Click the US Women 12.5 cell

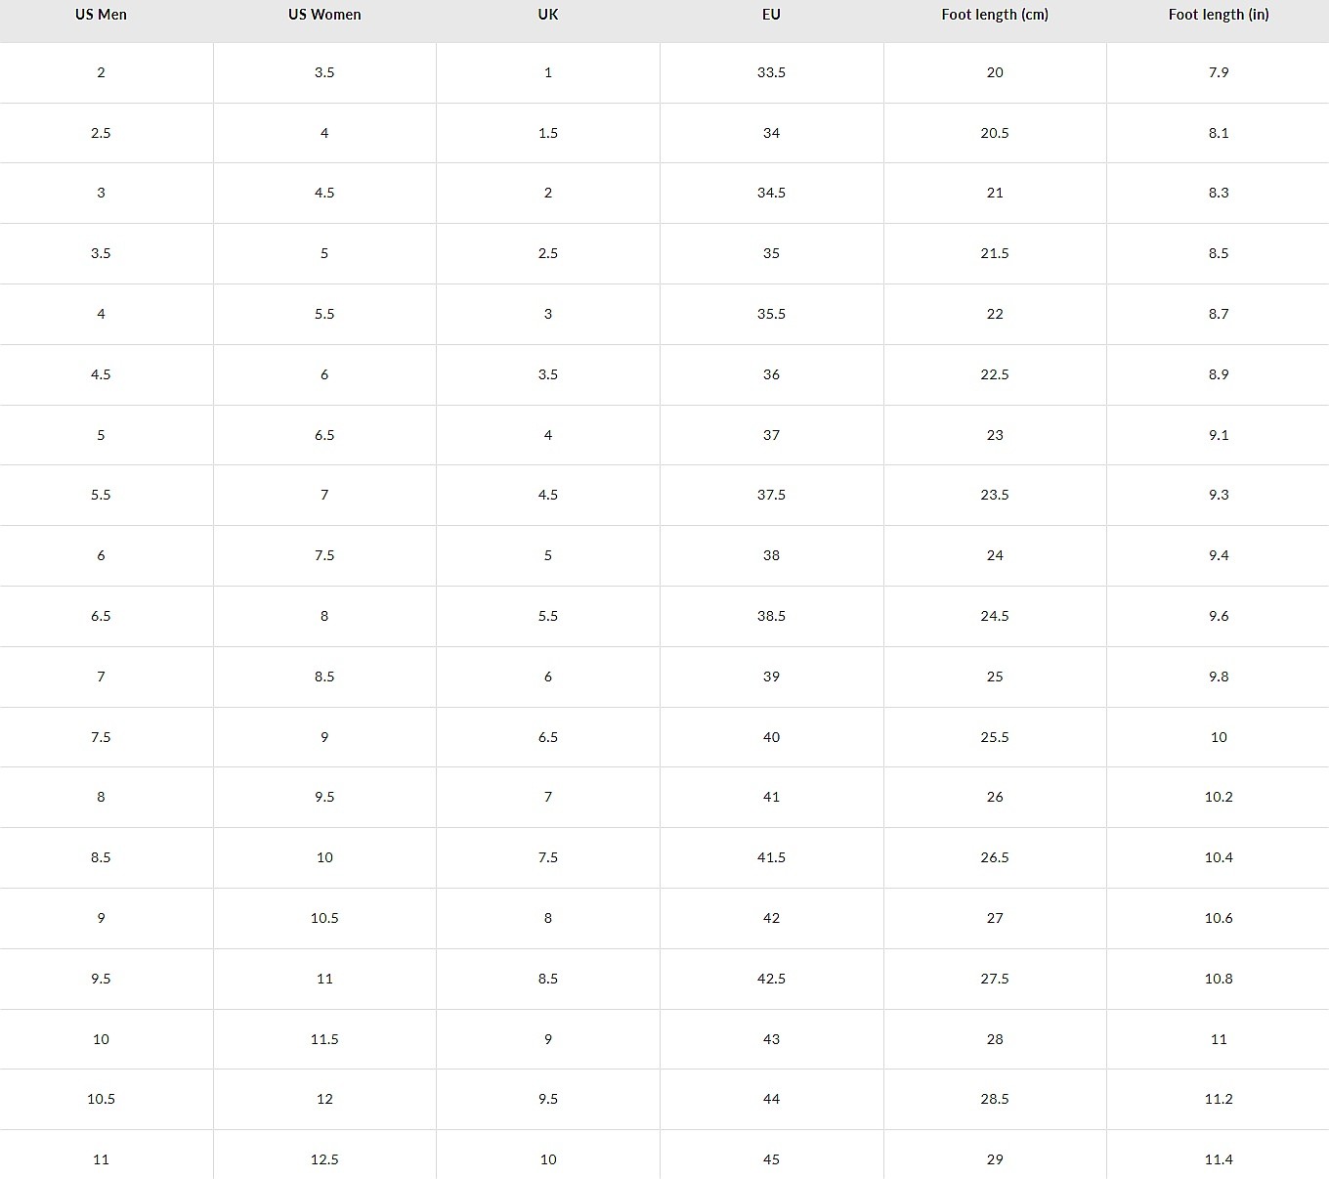(324, 1159)
